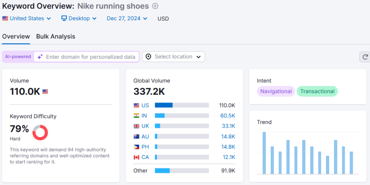Switch to the Overview tab
370x185 pixels.
pyautogui.click(x=16, y=36)
